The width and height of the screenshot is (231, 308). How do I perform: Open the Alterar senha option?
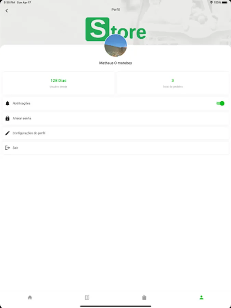point(116,118)
